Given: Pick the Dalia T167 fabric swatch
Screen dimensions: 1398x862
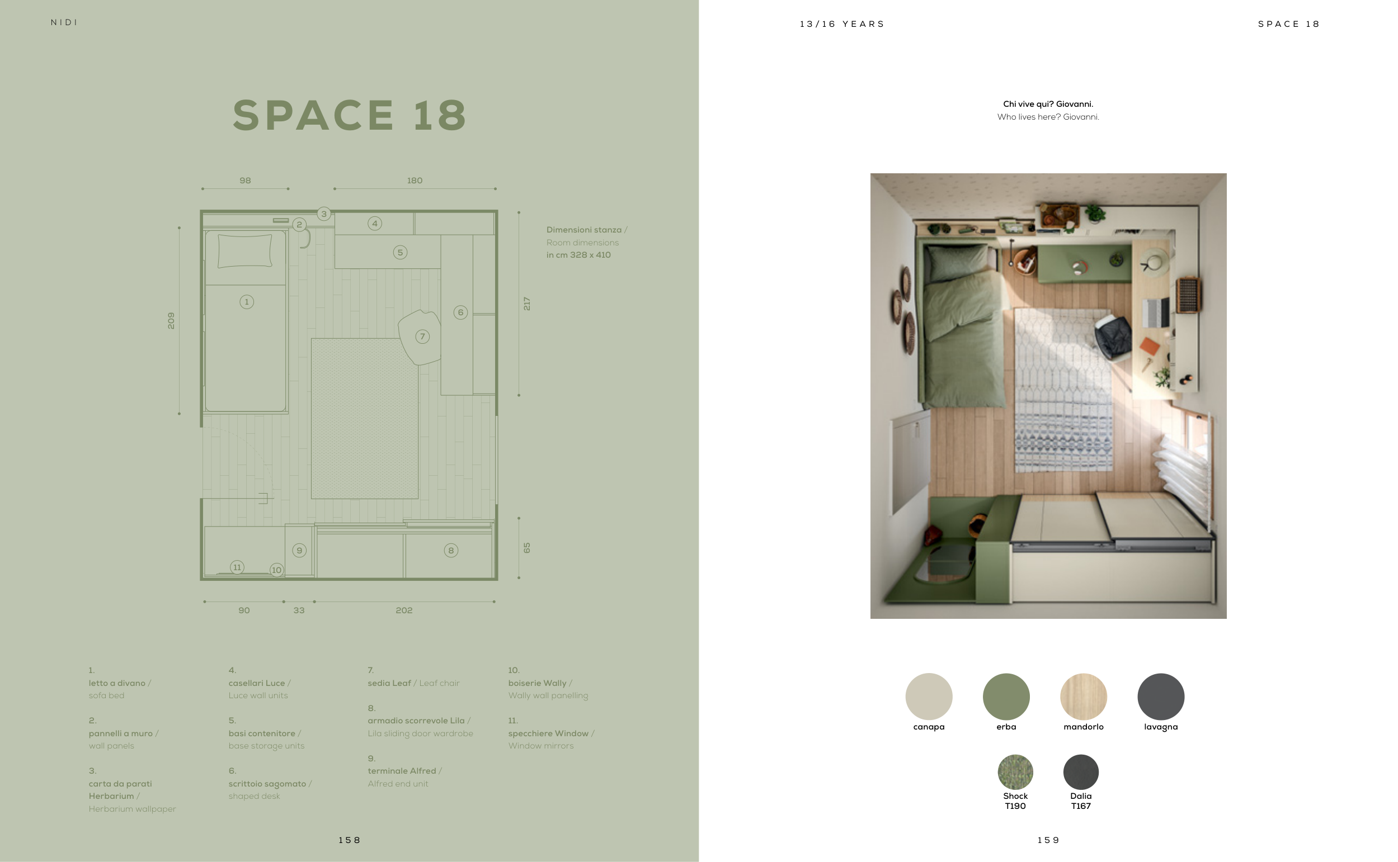Looking at the screenshot, I should tap(1080, 772).
